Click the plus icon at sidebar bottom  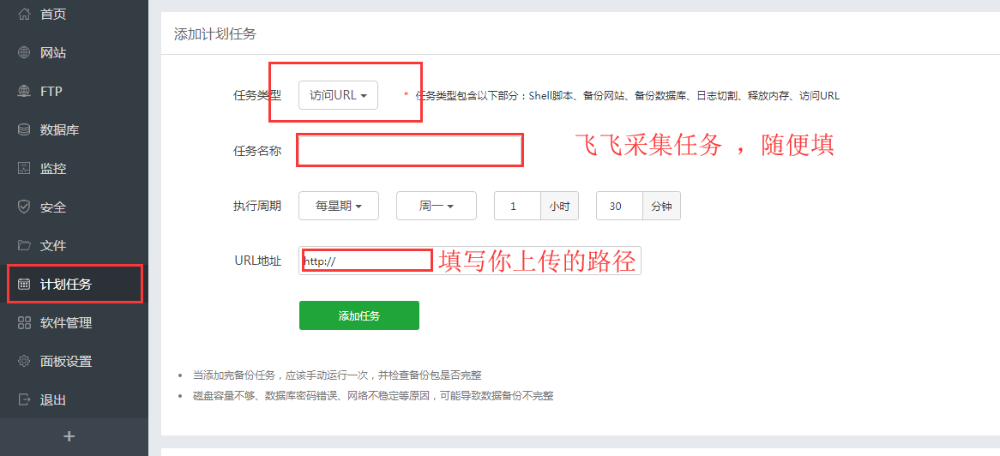(x=70, y=437)
